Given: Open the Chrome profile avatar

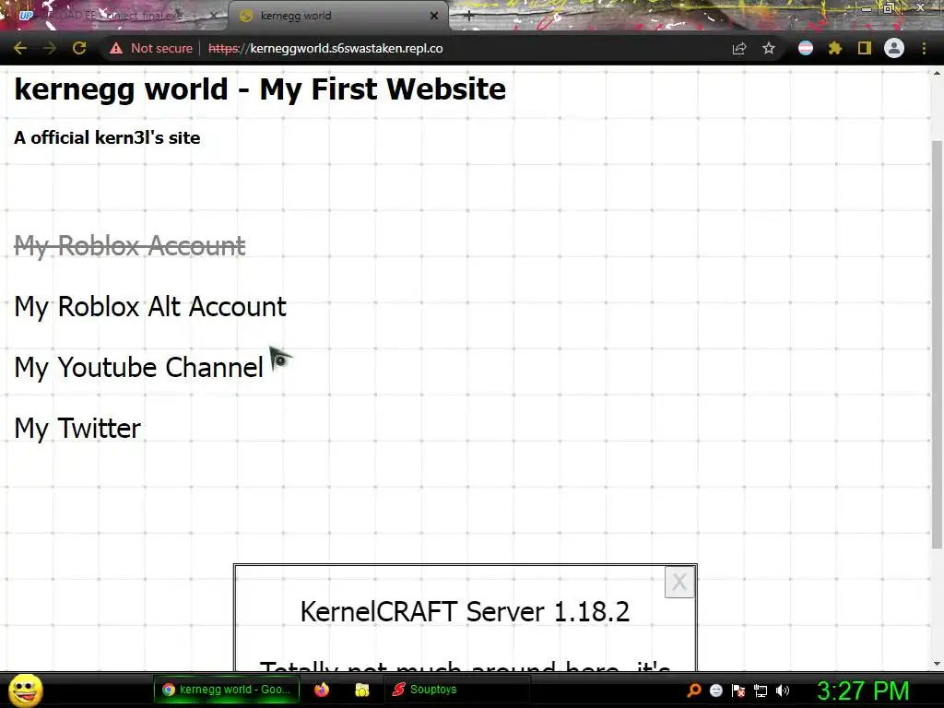Looking at the screenshot, I should [894, 48].
